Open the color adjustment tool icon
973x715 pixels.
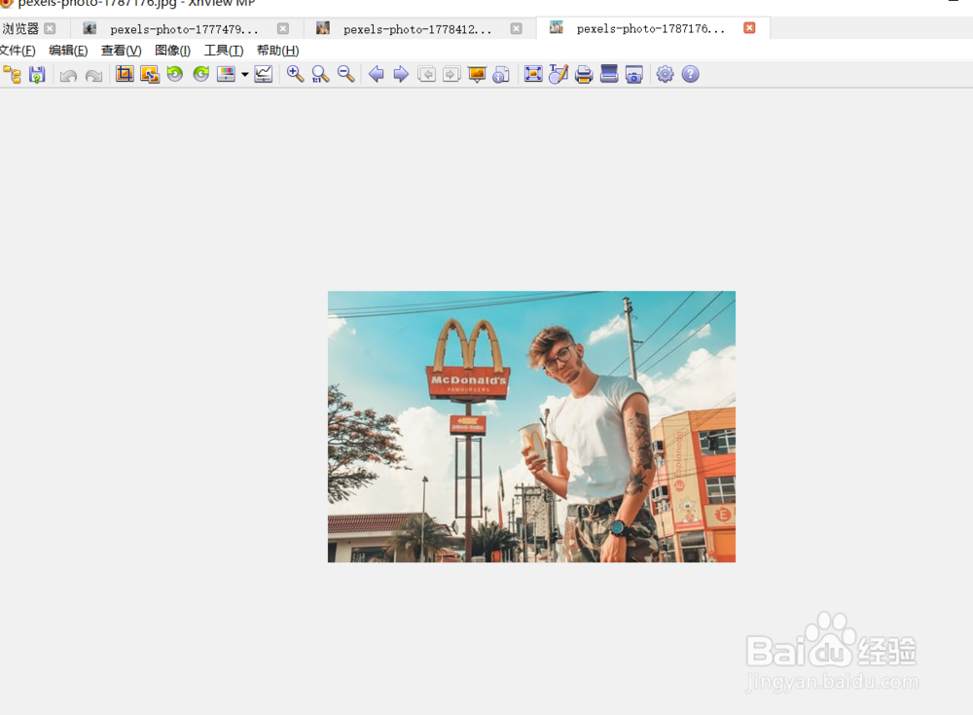click(226, 75)
